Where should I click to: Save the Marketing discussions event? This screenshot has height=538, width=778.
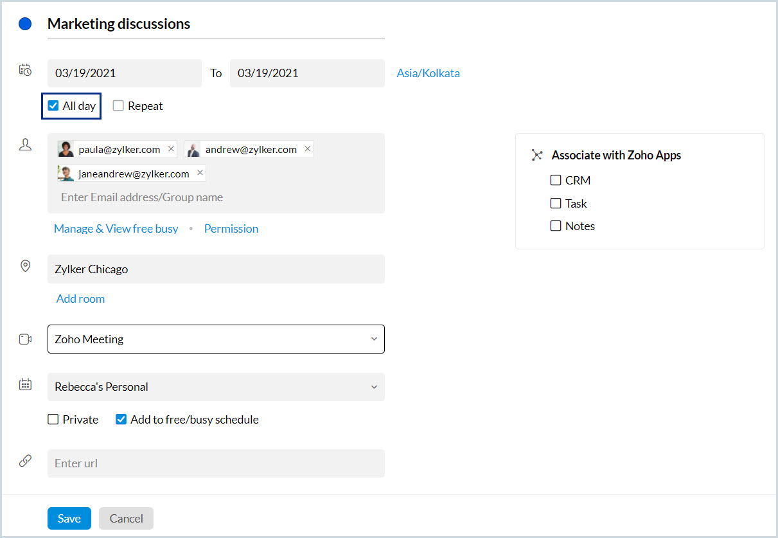tap(69, 519)
